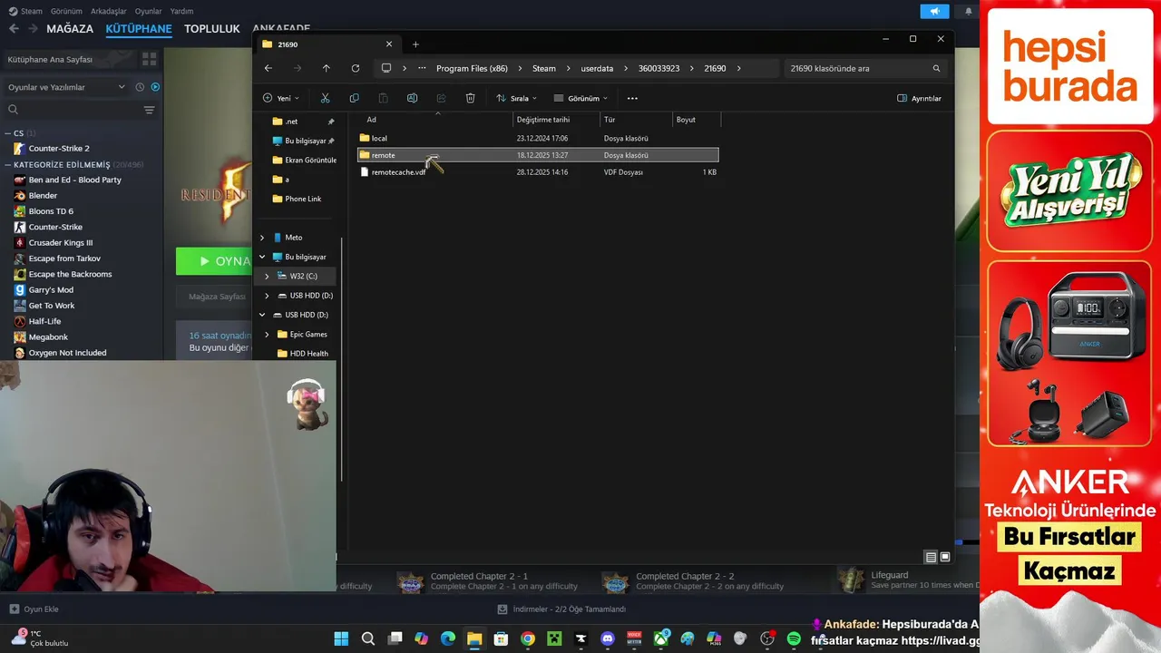1161x653 pixels.
Task: Go back in Steam navigation
Action: pyautogui.click(x=13, y=28)
